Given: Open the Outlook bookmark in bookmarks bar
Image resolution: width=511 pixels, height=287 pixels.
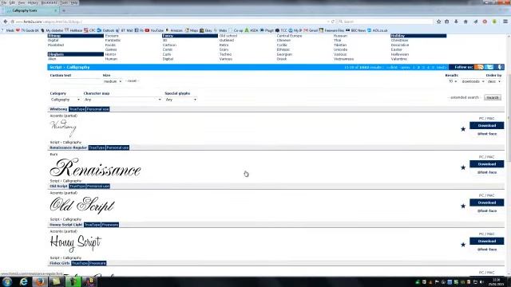Looking at the screenshot, I should [x=106, y=30].
